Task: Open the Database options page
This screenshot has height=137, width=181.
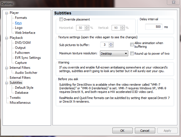Action: (22, 93)
